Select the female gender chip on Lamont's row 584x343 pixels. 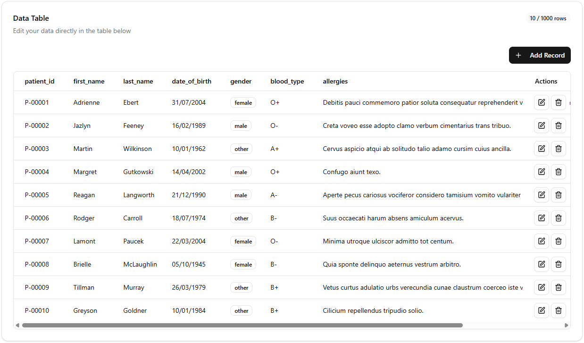point(243,241)
